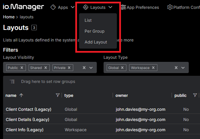
Task: Remove the Global type tag
Action: [122, 68]
